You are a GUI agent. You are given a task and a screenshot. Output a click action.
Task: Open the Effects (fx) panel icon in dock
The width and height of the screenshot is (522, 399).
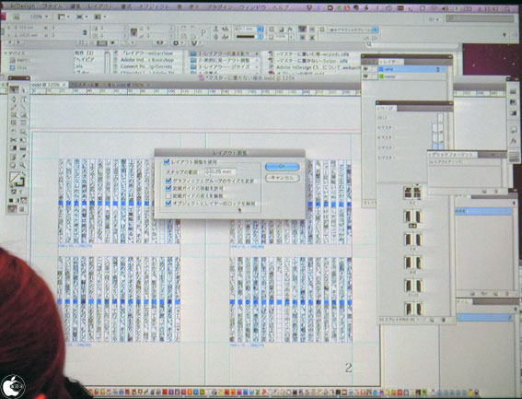514,141
